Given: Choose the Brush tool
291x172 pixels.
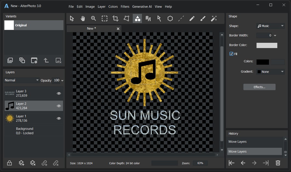Looking at the screenshot, I should click(203, 18).
